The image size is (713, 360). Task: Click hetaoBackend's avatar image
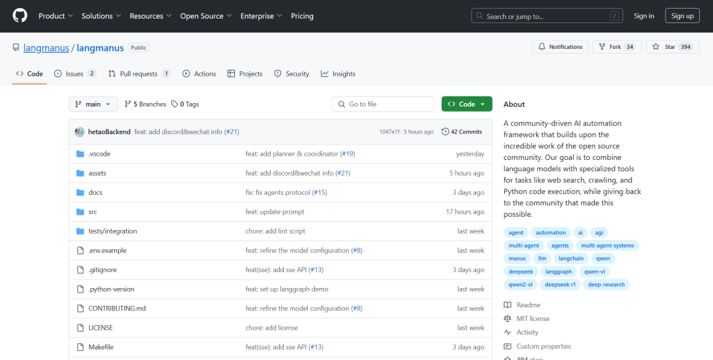tap(80, 132)
